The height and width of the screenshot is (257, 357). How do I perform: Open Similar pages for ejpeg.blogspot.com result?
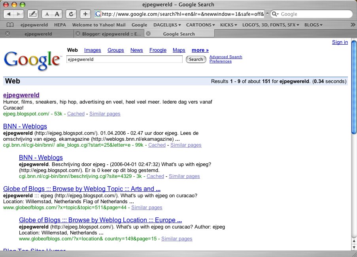[x=105, y=113]
